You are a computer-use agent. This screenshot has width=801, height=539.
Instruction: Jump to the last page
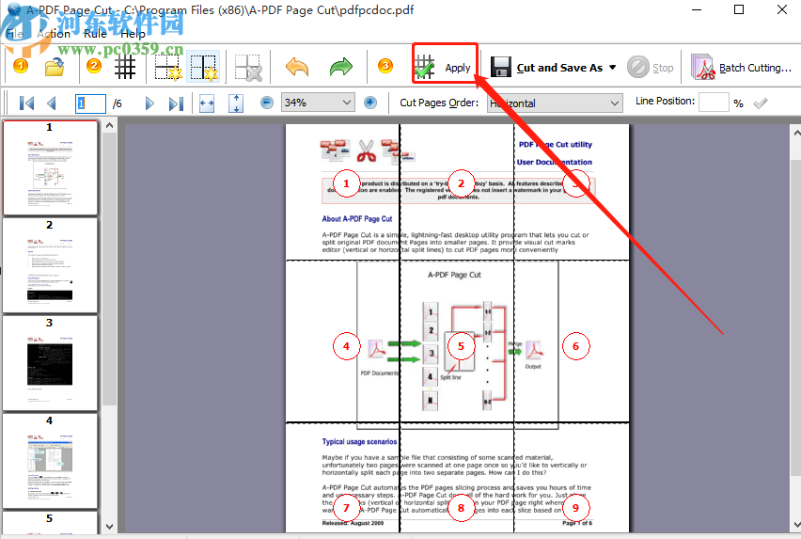pos(176,103)
